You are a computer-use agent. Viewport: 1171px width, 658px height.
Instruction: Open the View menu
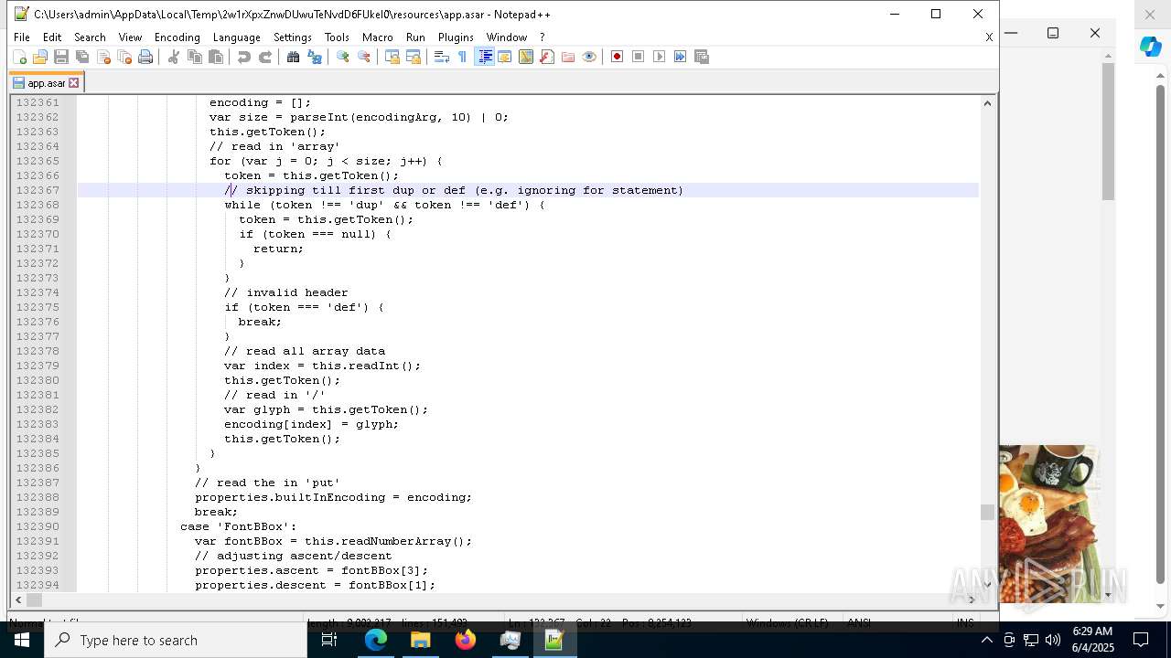click(x=130, y=37)
